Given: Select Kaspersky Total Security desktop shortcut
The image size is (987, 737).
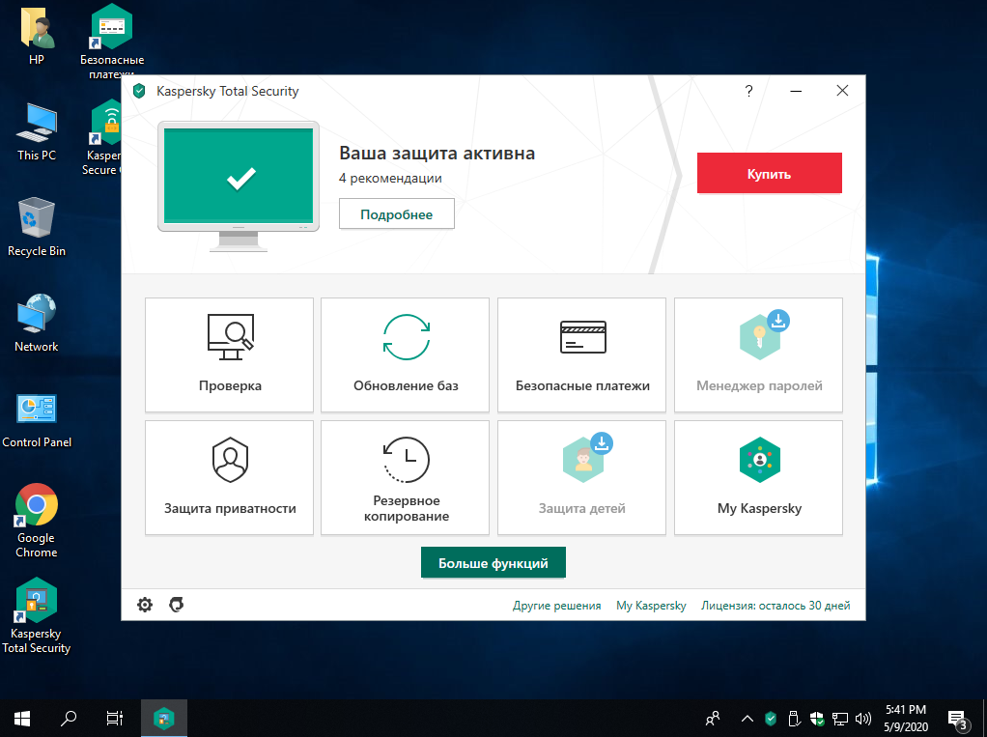Looking at the screenshot, I should point(37,615).
